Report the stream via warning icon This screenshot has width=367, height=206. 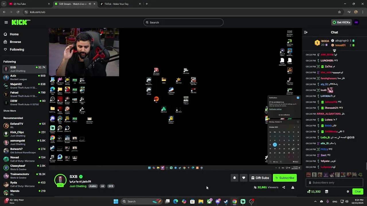click(293, 187)
